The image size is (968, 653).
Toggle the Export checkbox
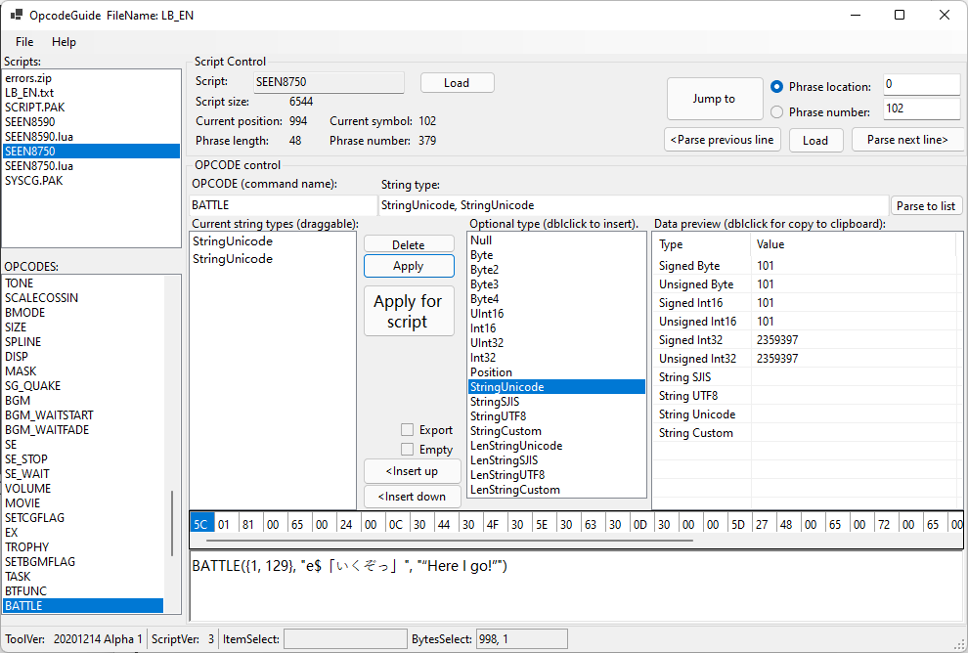(407, 429)
